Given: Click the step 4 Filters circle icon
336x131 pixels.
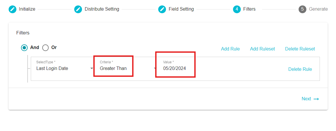Looking at the screenshot, I should coord(237,9).
